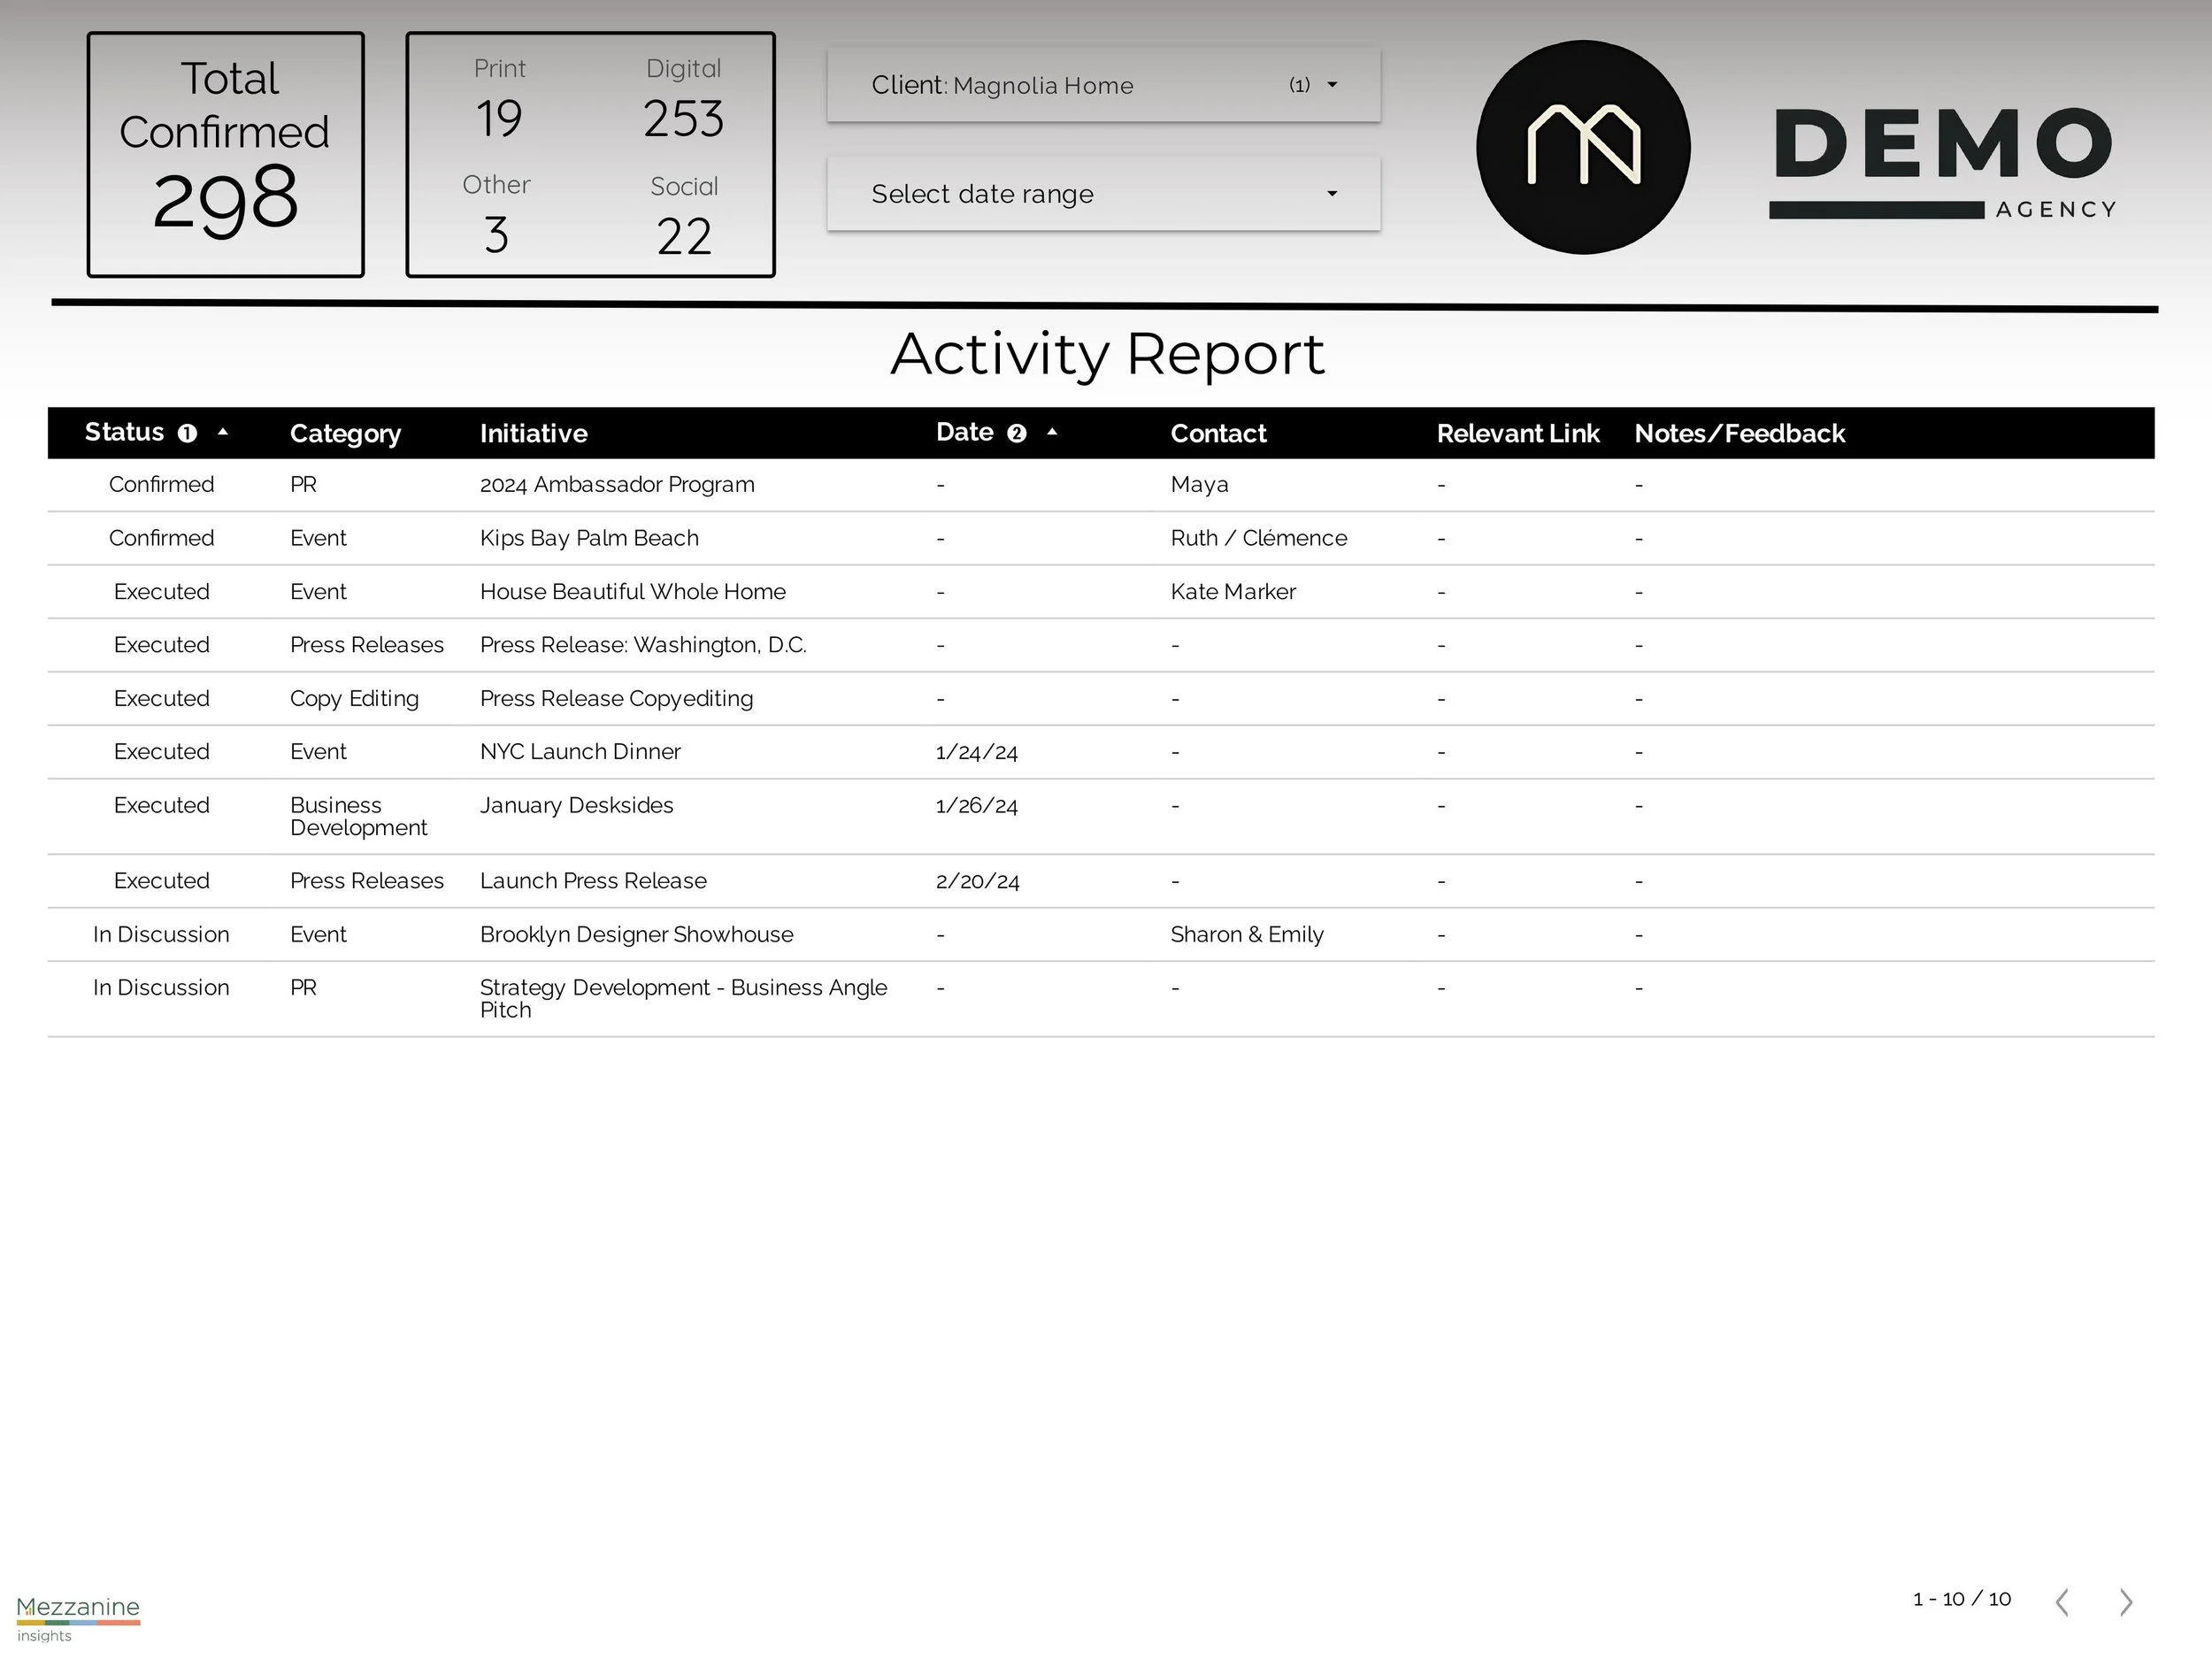
Task: Click Date column sort arrow
Action: 1052,432
